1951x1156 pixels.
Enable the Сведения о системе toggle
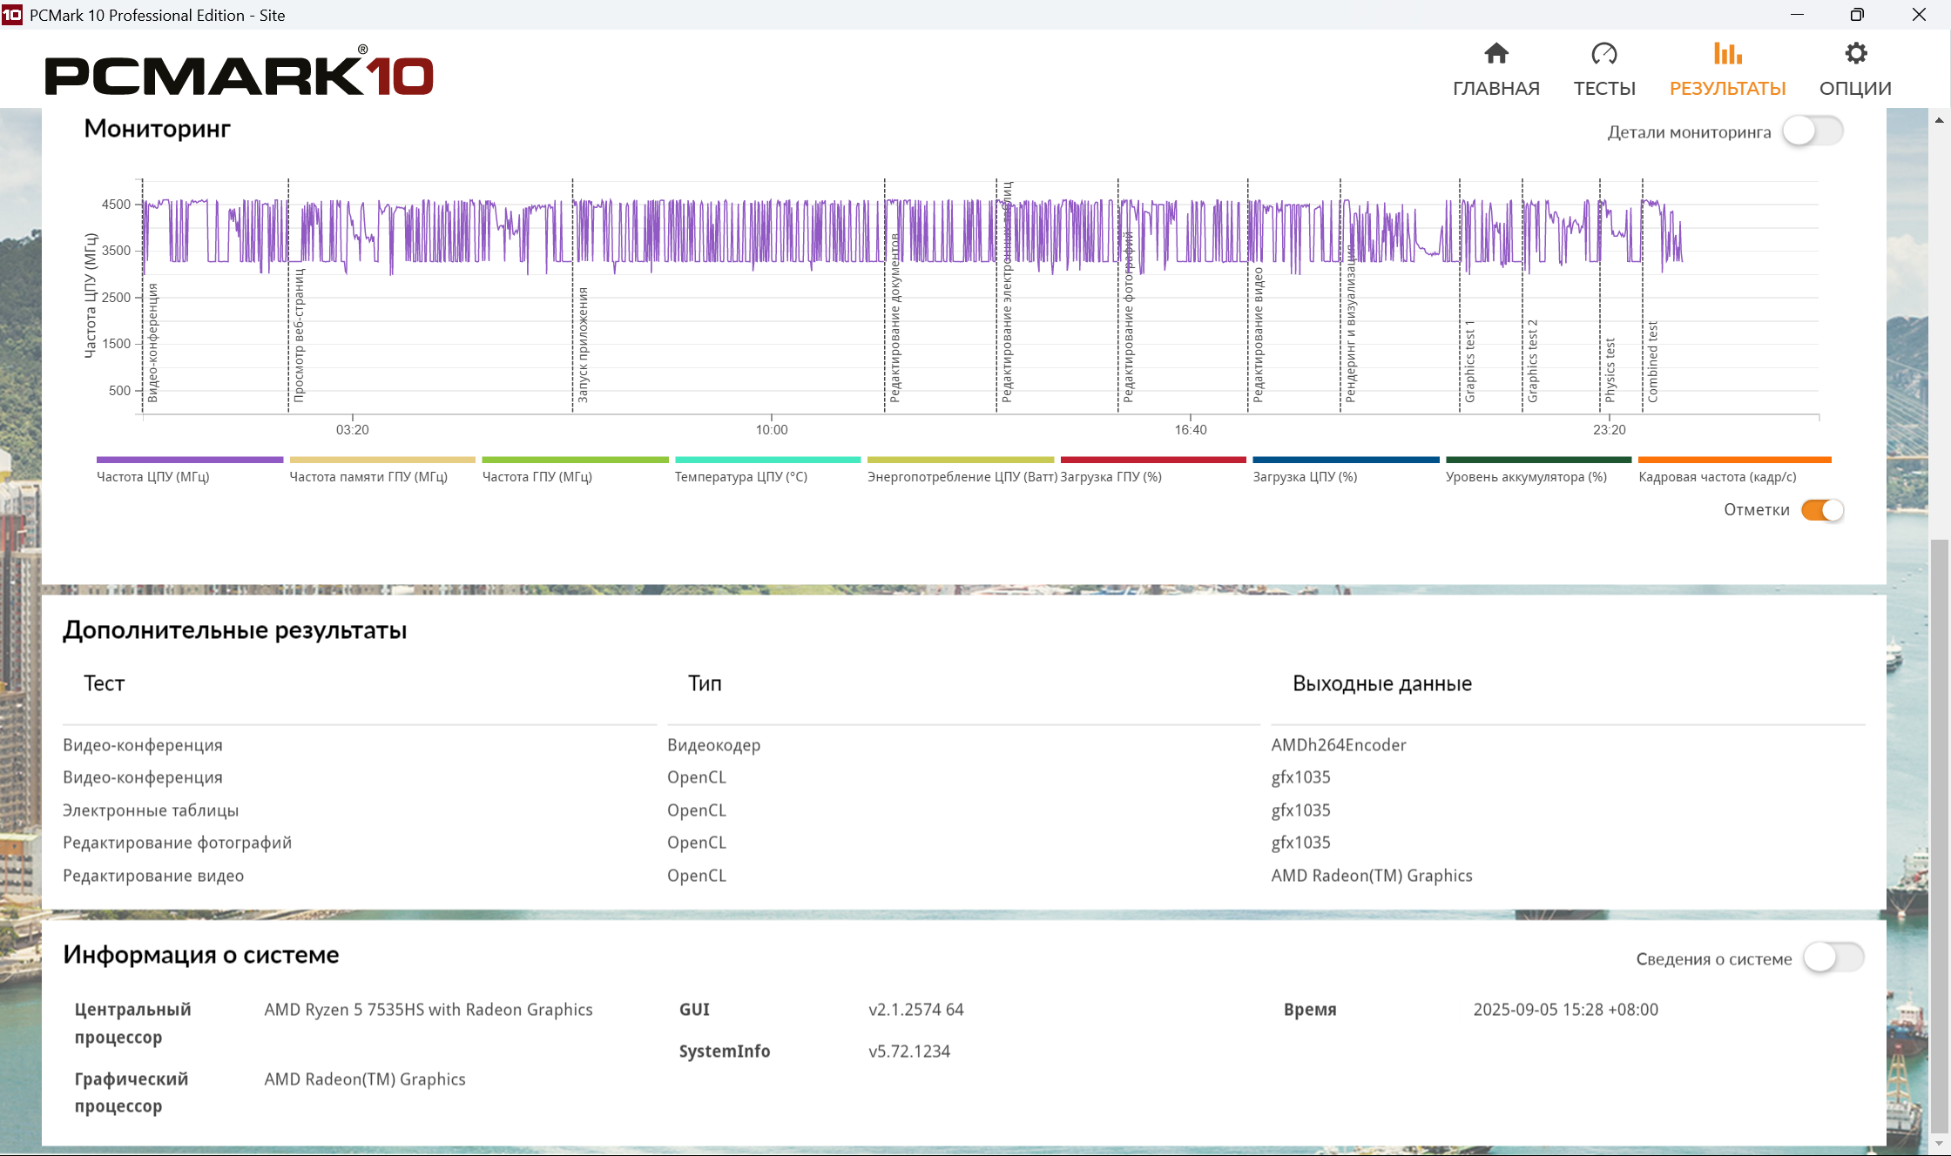click(x=1833, y=958)
